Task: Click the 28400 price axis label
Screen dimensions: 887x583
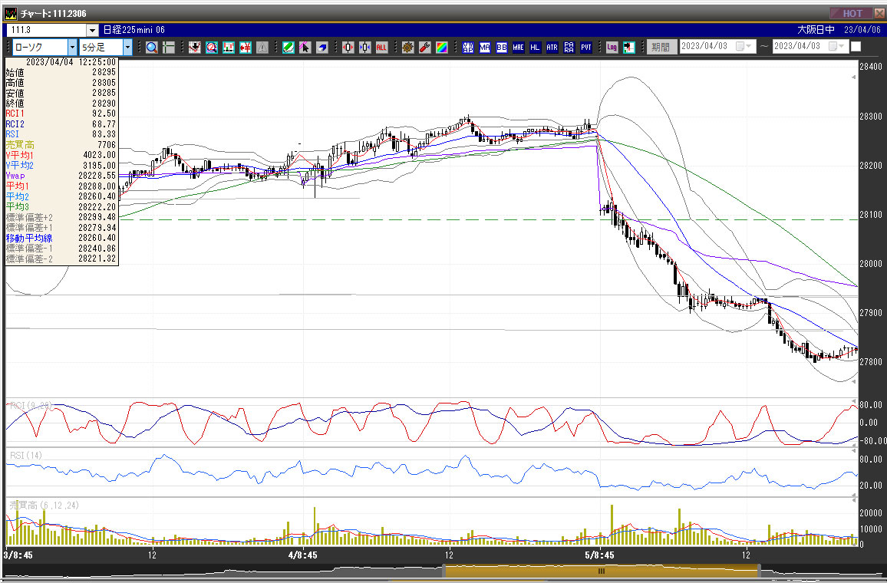Action: click(x=871, y=67)
